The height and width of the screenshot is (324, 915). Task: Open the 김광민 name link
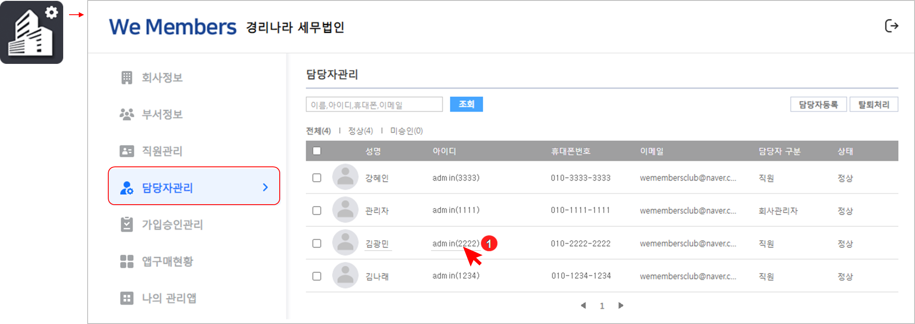coord(377,244)
